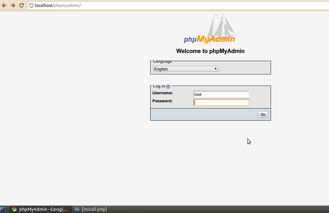Click the browser back arrow
Image resolution: width=329 pixels, height=213 pixels.
(4, 6)
